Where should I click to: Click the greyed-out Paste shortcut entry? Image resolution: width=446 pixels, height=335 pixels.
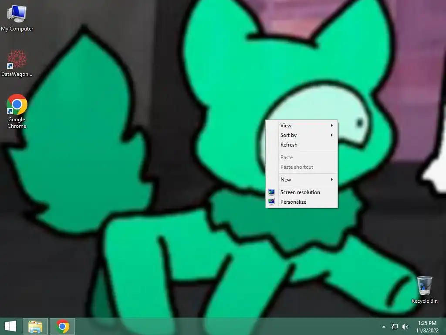[301, 167]
